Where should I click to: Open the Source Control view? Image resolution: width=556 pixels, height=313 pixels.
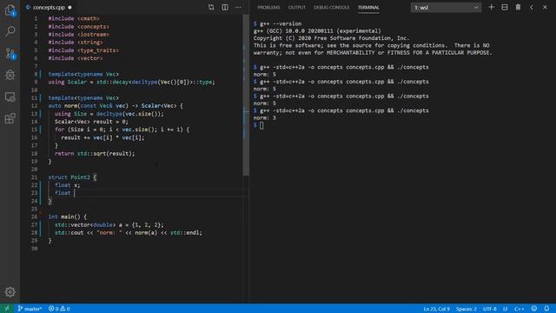[10, 54]
